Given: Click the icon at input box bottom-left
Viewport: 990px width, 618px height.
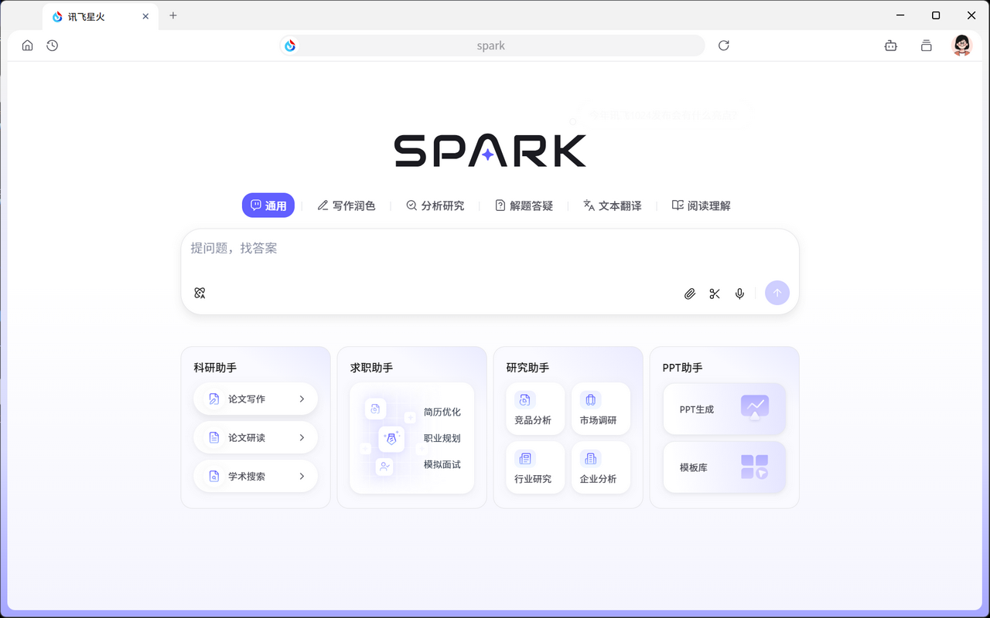Looking at the screenshot, I should pyautogui.click(x=200, y=293).
